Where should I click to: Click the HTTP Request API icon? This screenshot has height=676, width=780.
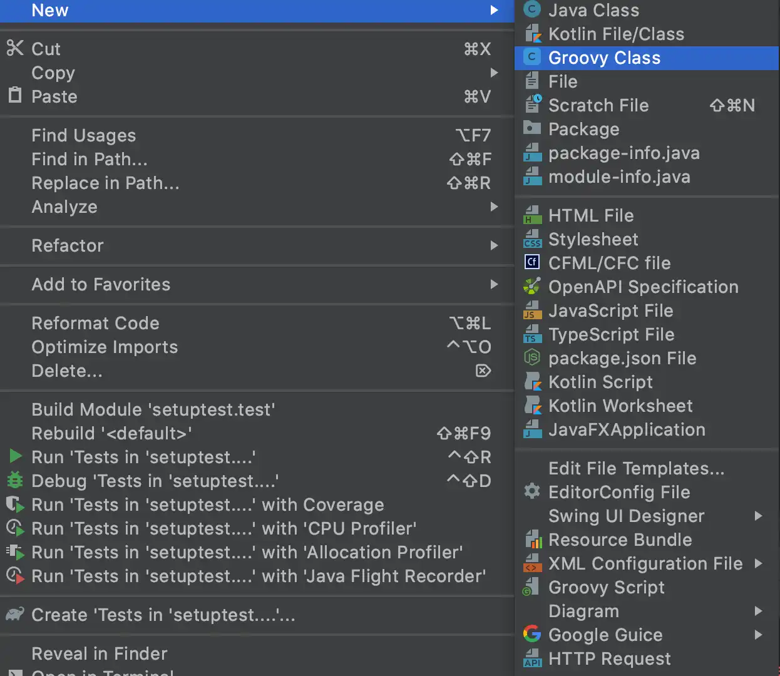pyautogui.click(x=532, y=658)
